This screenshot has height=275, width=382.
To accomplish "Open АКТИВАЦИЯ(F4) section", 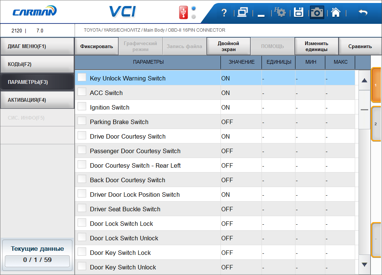I will tap(37, 100).
